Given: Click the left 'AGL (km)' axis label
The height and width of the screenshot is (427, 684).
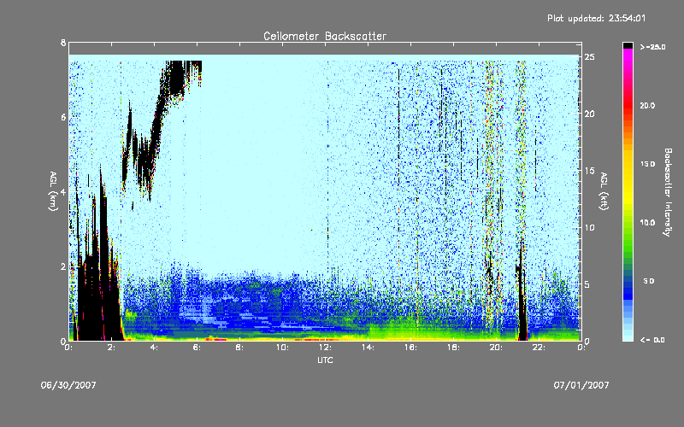Looking at the screenshot, I should [x=53, y=191].
